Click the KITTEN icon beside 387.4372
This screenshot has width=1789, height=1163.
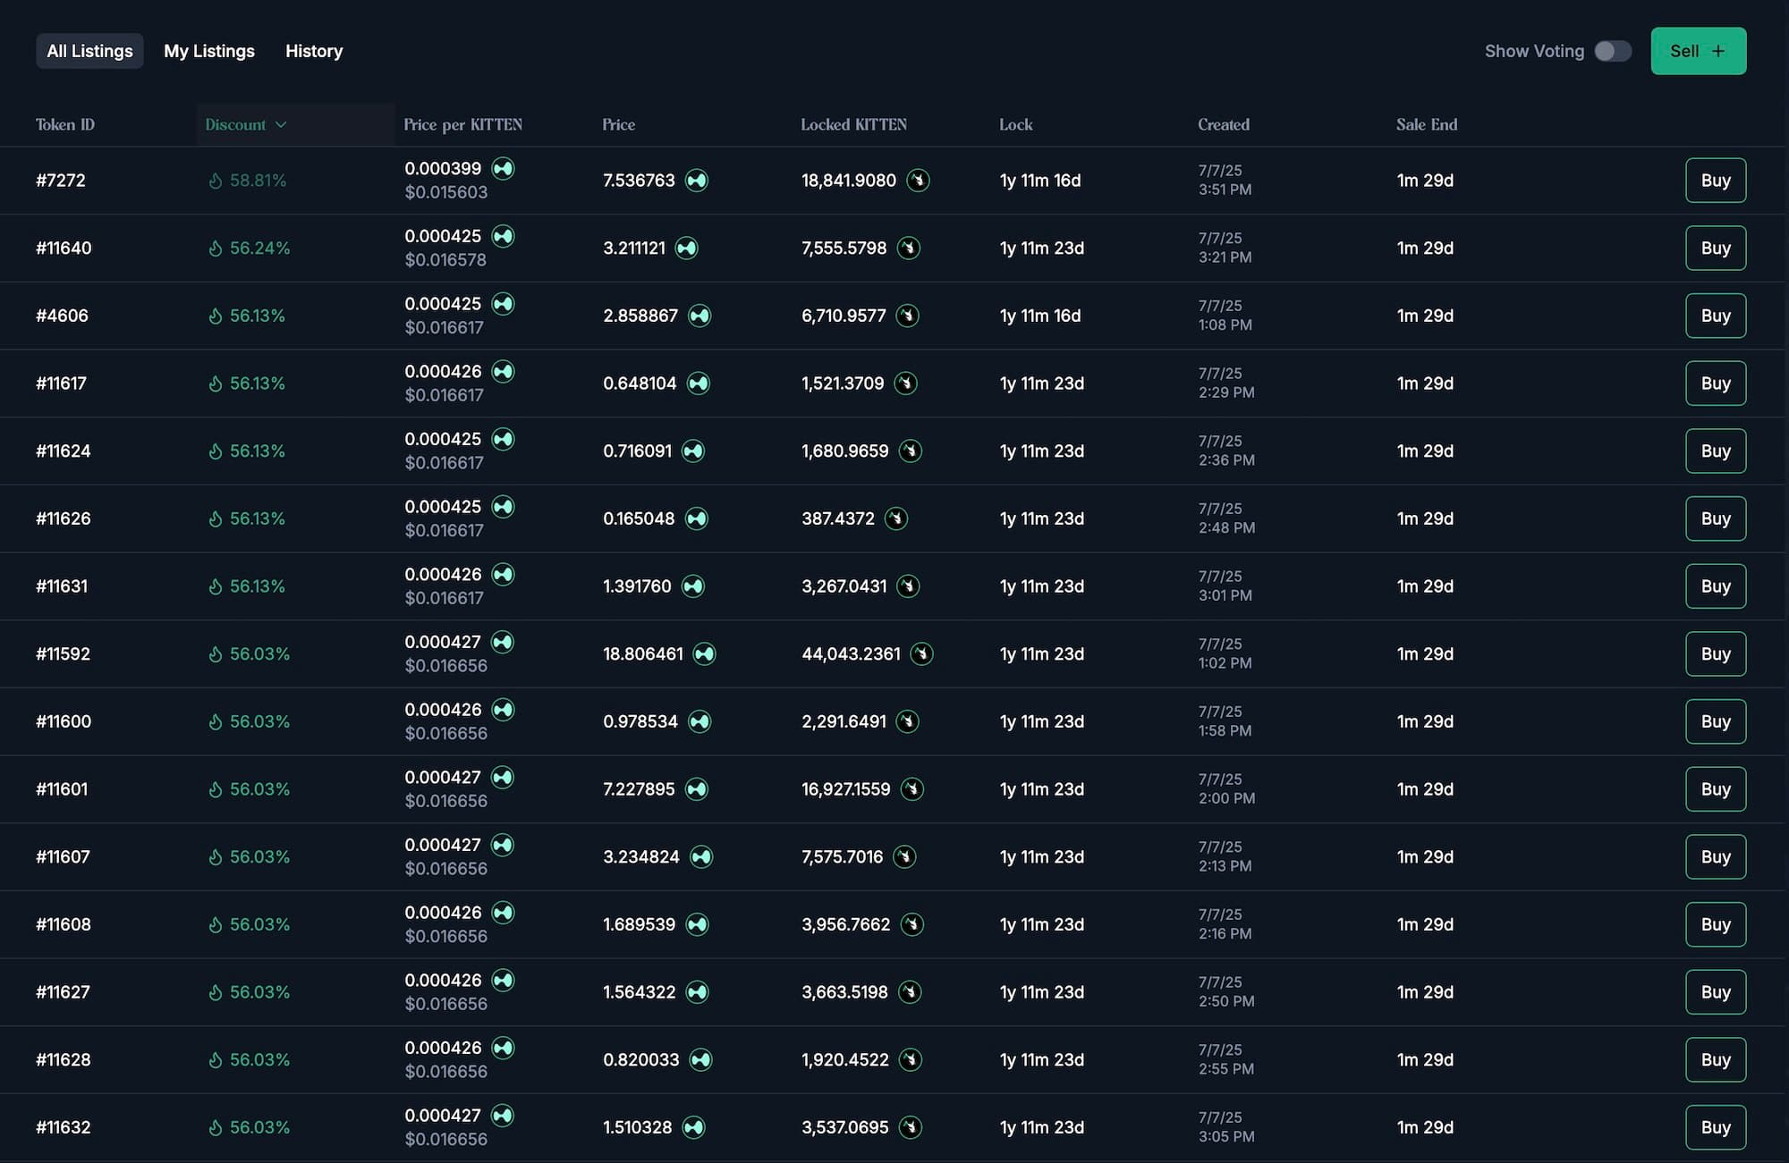[x=896, y=518]
